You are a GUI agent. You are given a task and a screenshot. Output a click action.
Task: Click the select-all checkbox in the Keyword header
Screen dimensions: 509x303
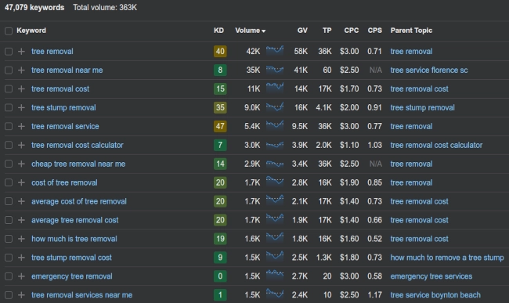point(9,31)
